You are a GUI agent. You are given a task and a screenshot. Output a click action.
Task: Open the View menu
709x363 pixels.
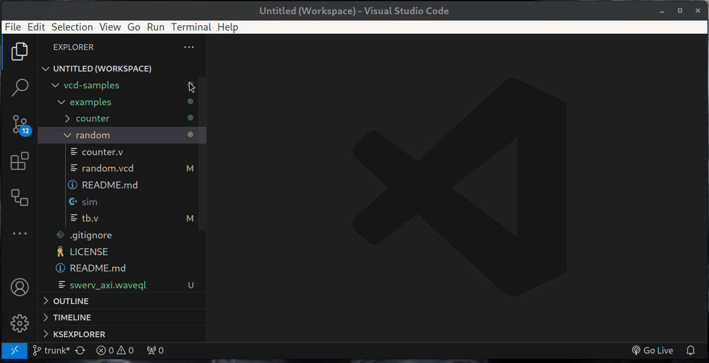(x=110, y=27)
